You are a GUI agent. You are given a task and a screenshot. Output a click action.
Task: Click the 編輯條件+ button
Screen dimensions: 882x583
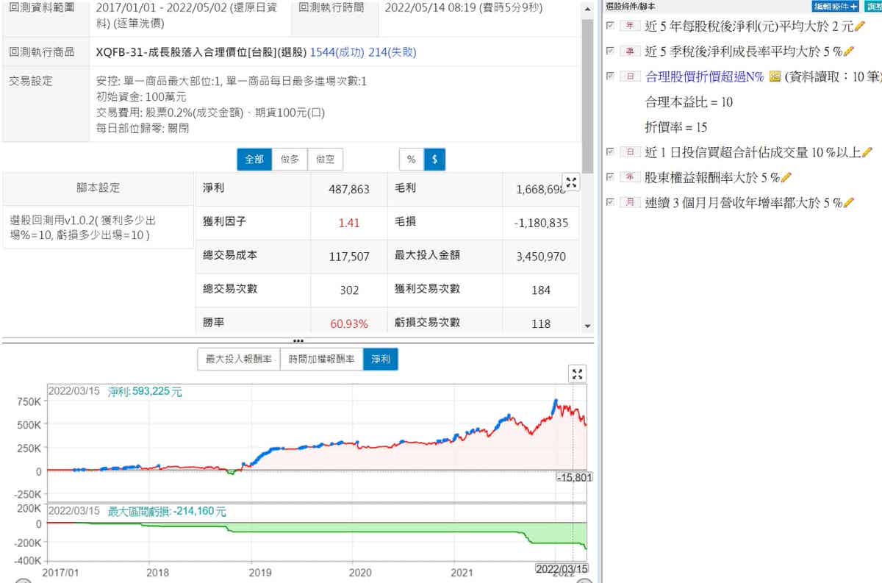[x=834, y=6]
